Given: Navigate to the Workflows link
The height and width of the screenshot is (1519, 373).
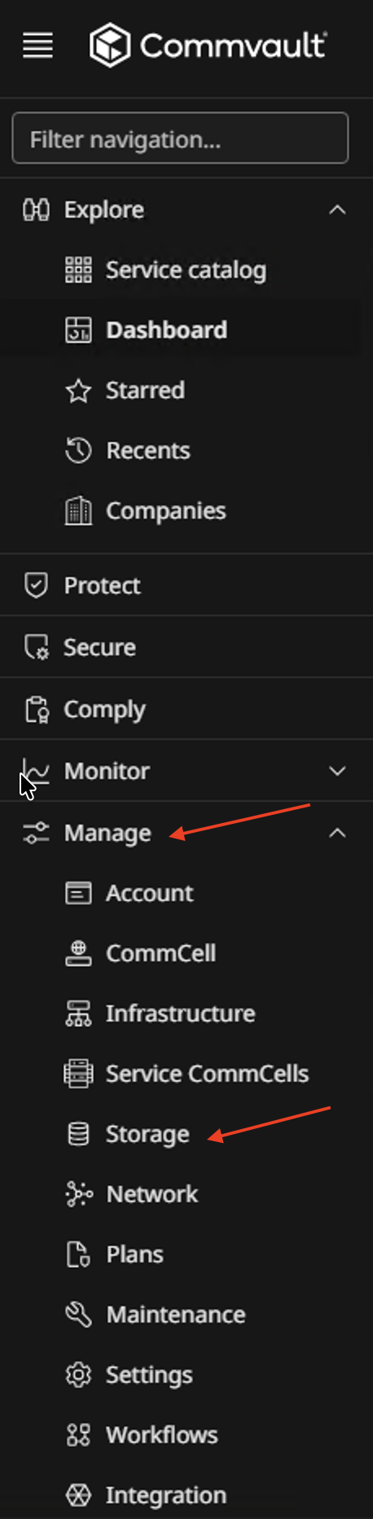Looking at the screenshot, I should coord(161,1435).
